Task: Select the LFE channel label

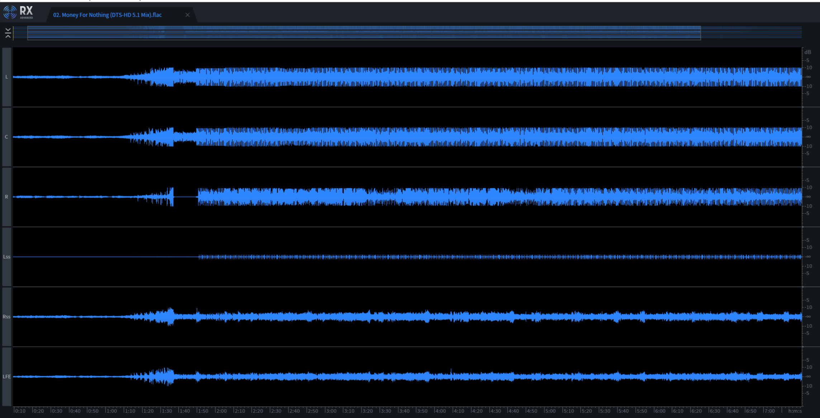Action: 6,376
